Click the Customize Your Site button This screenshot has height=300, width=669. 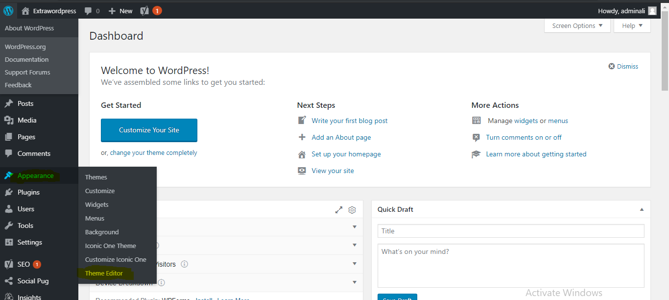click(149, 130)
